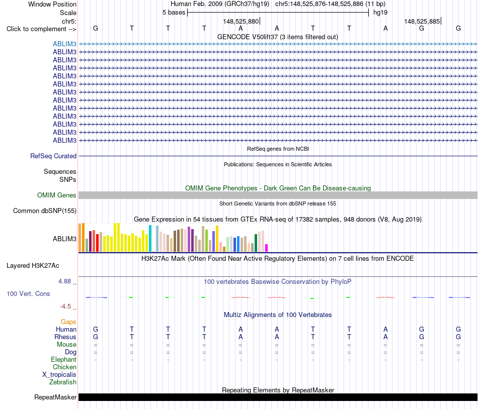Screen dimensions: 478x409
Task: Click the dark green bar in the GTEx chart
Action: point(256,243)
